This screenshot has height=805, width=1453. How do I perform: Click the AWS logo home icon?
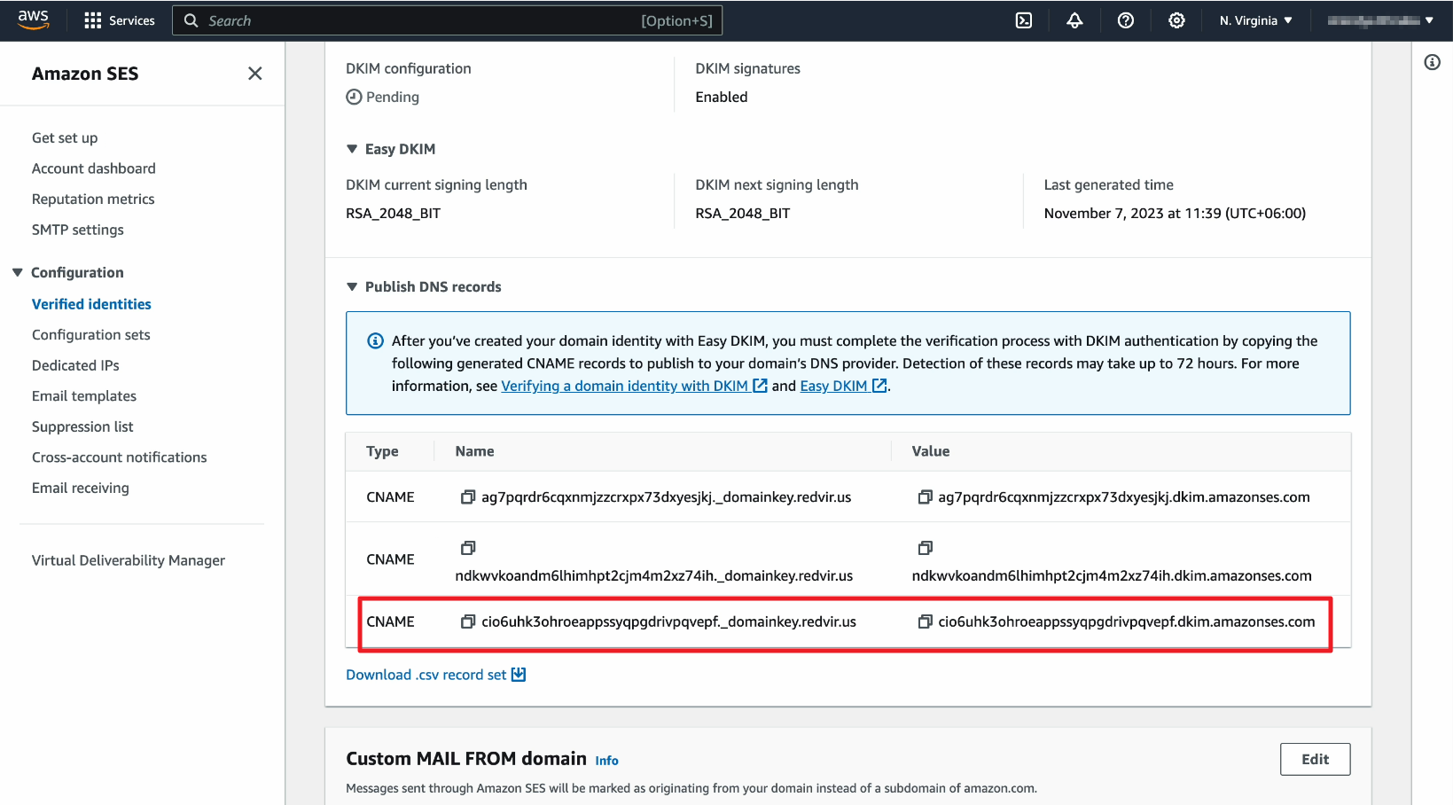click(33, 20)
